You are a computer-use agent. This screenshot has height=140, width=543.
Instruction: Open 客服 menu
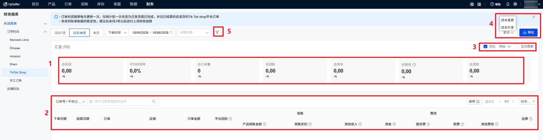[x=117, y=4]
